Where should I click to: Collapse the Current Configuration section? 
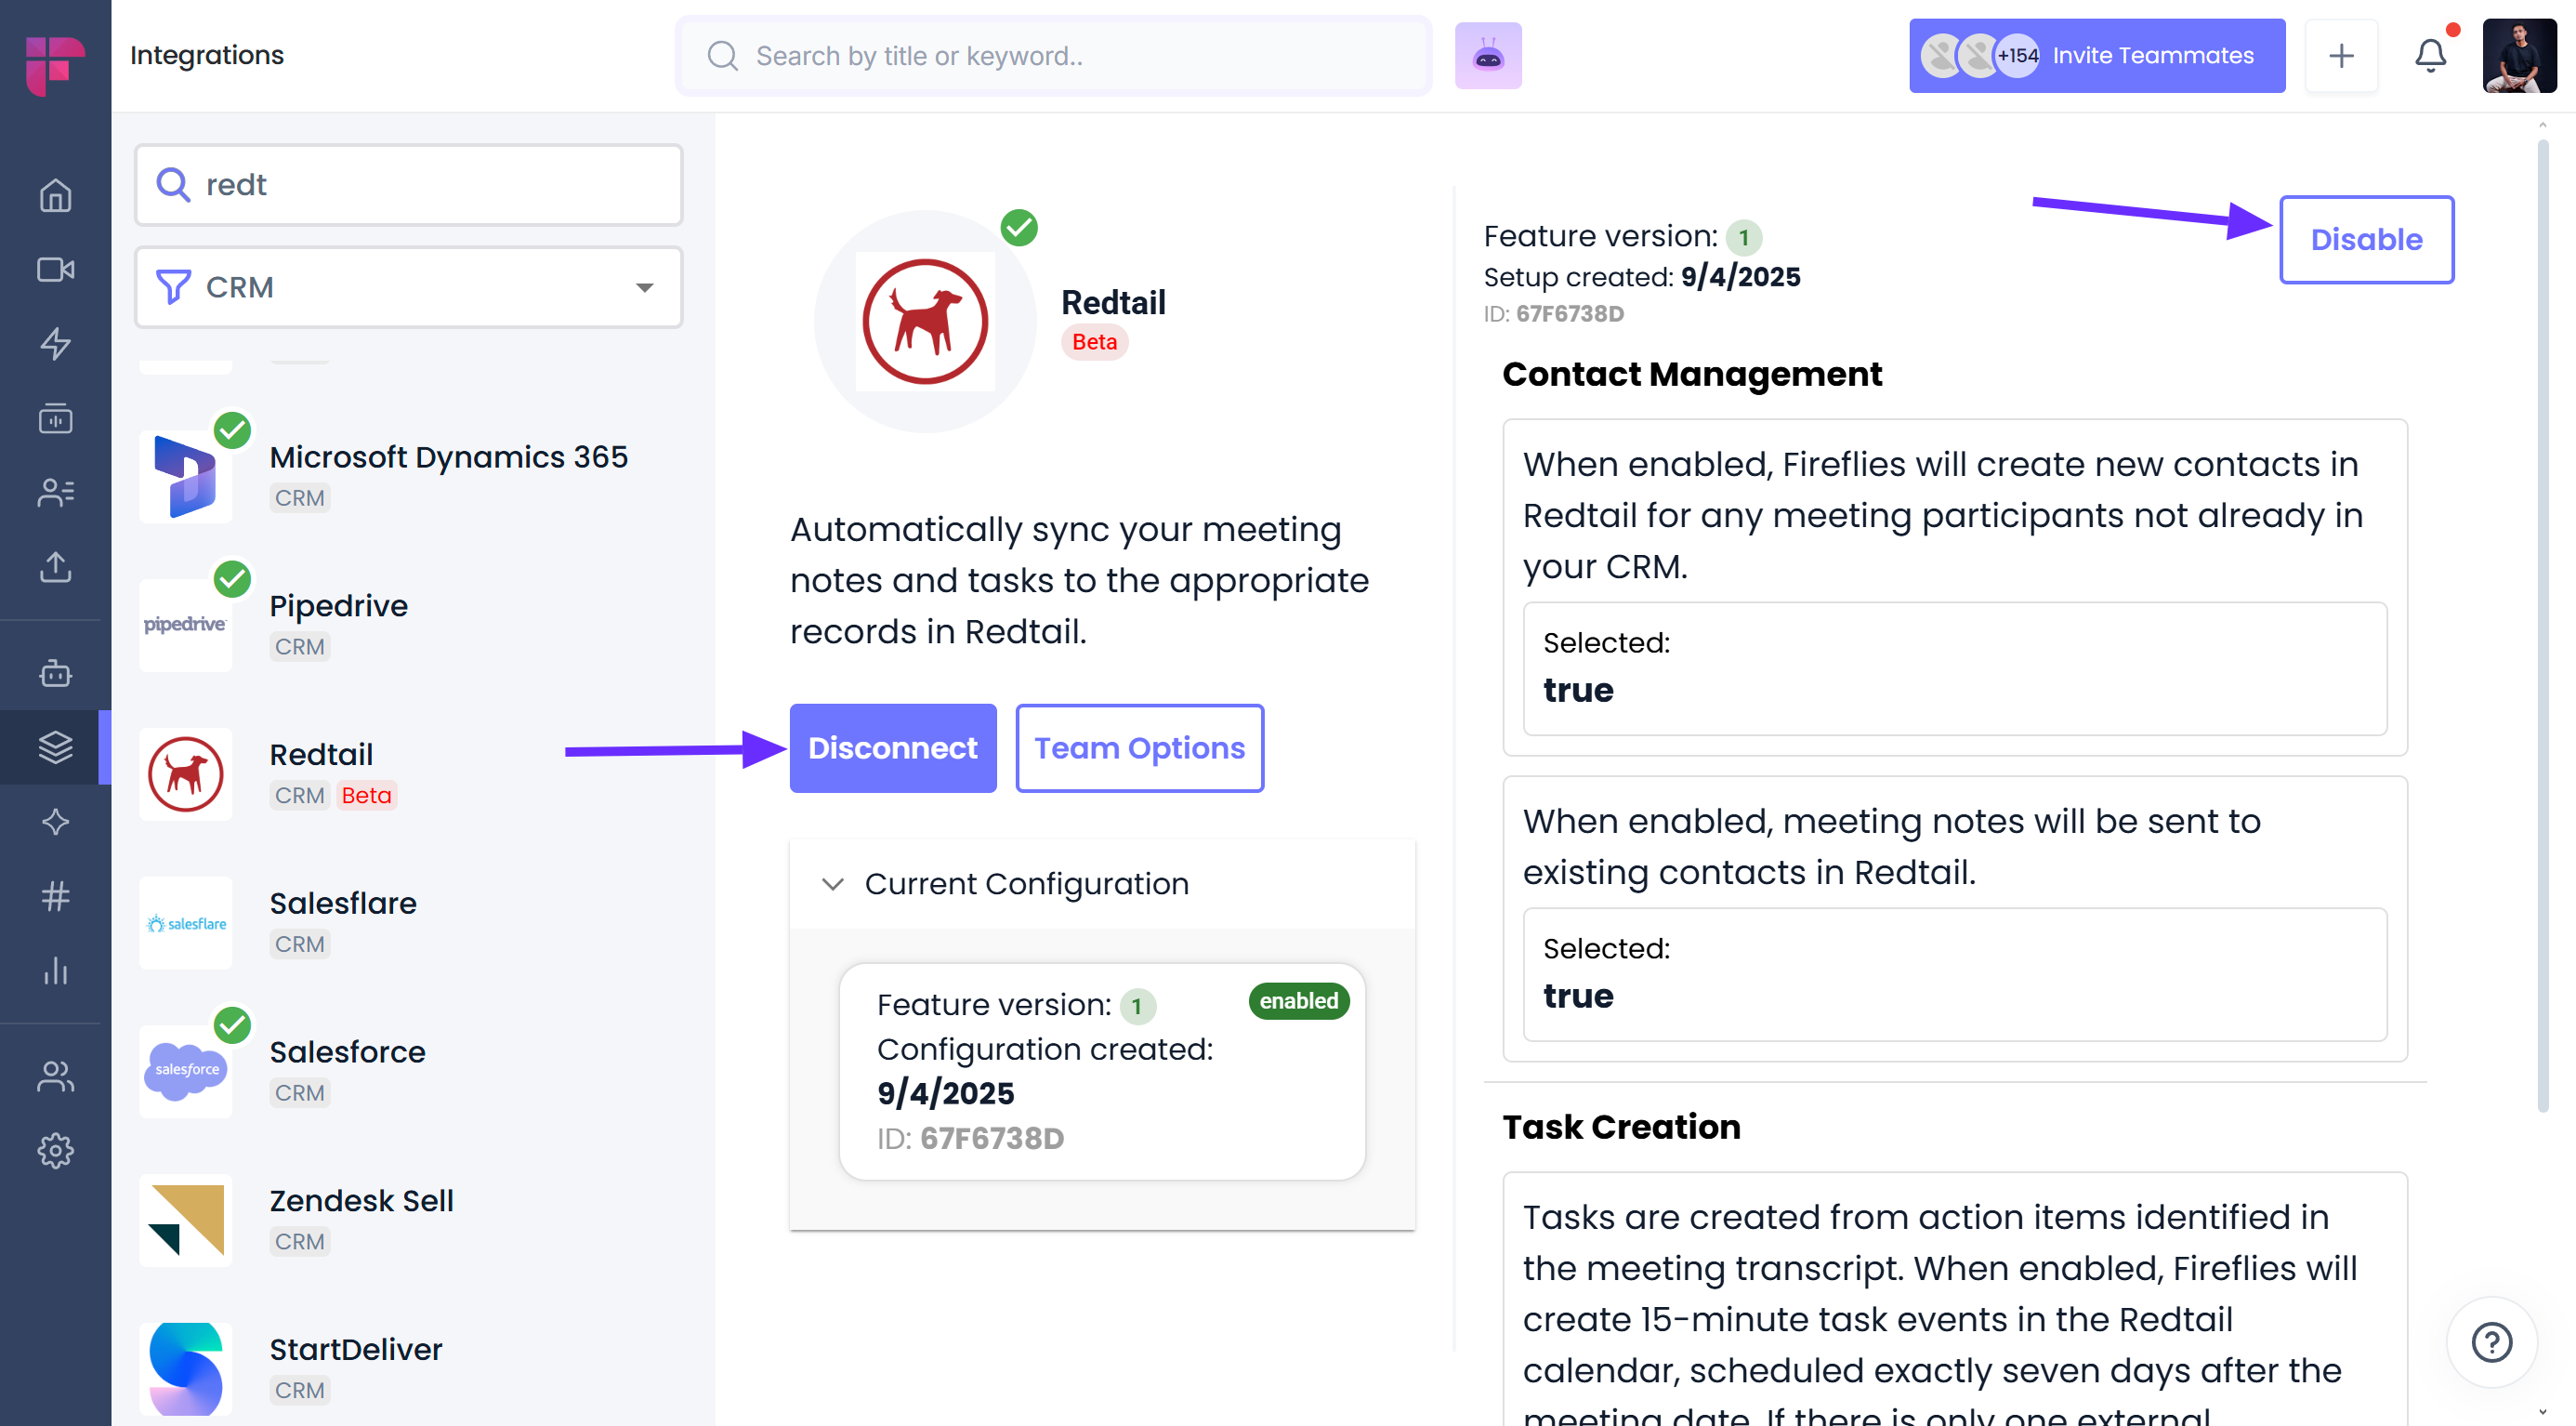tap(832, 884)
